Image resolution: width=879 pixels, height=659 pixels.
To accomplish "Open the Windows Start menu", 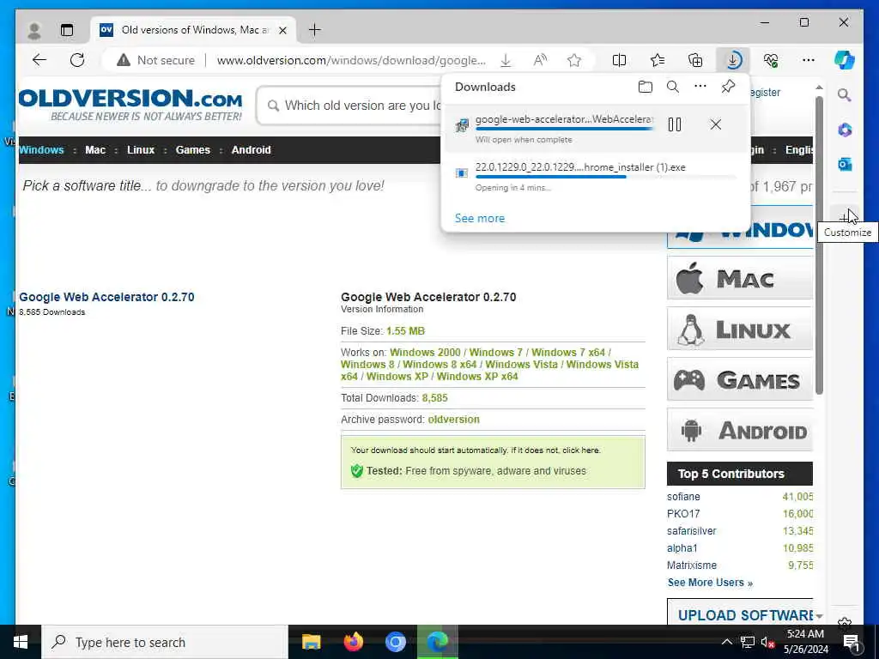I will 21,642.
